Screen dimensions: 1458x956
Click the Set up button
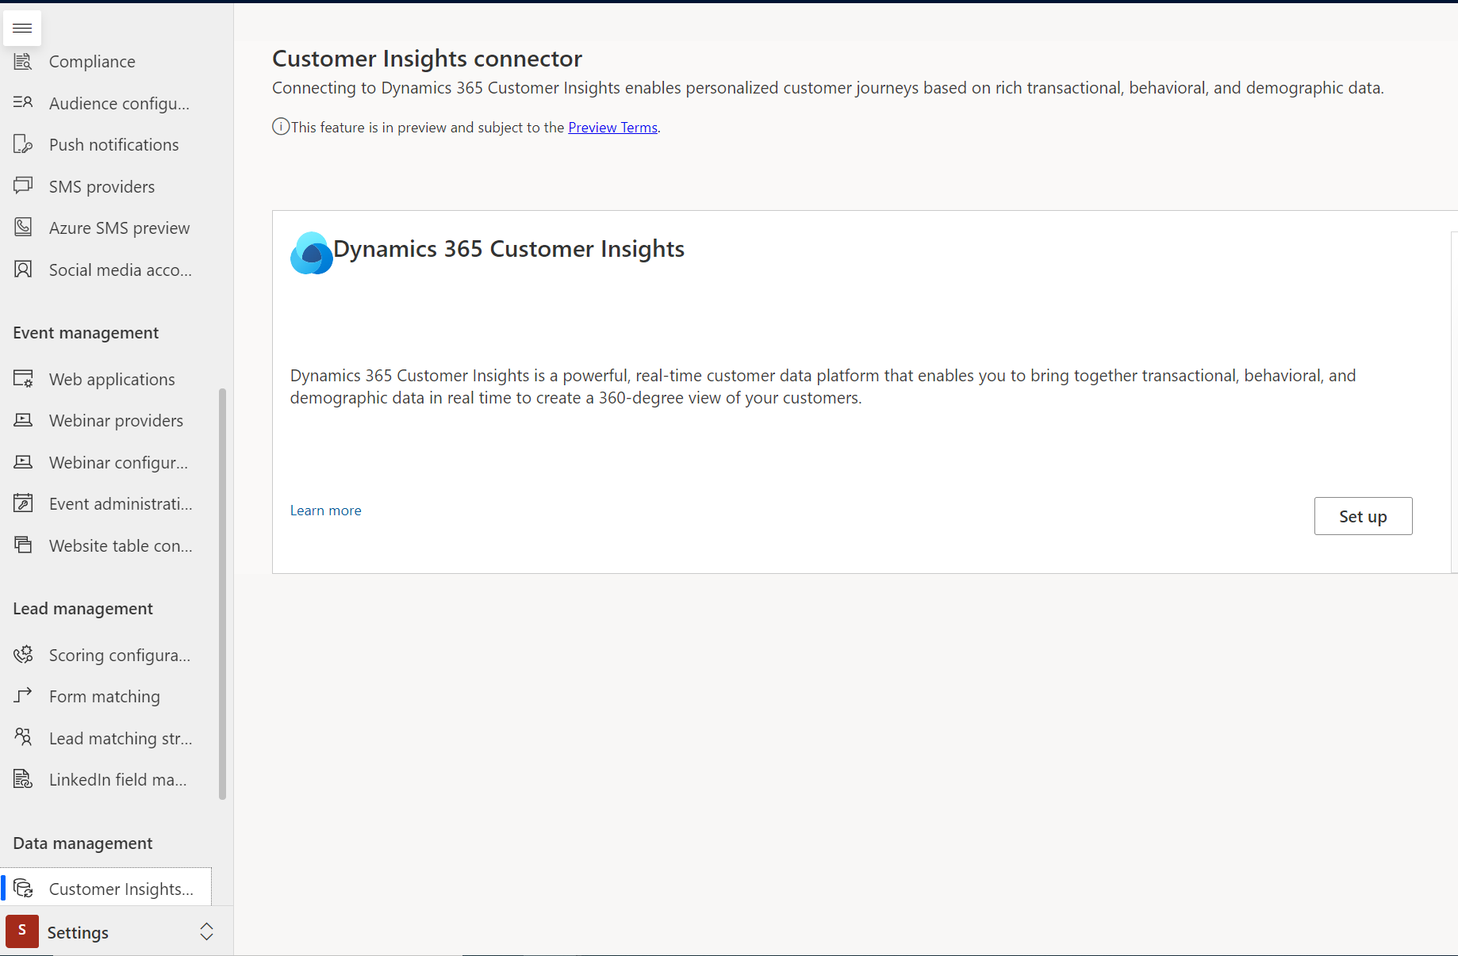[x=1363, y=516]
